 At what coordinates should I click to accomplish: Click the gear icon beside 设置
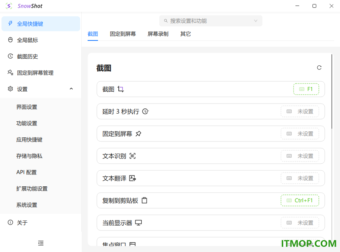coord(10,89)
